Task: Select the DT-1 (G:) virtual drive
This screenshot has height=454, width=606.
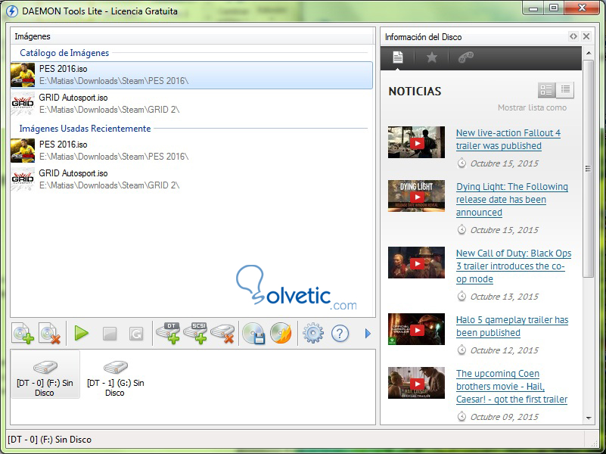Action: [115, 378]
